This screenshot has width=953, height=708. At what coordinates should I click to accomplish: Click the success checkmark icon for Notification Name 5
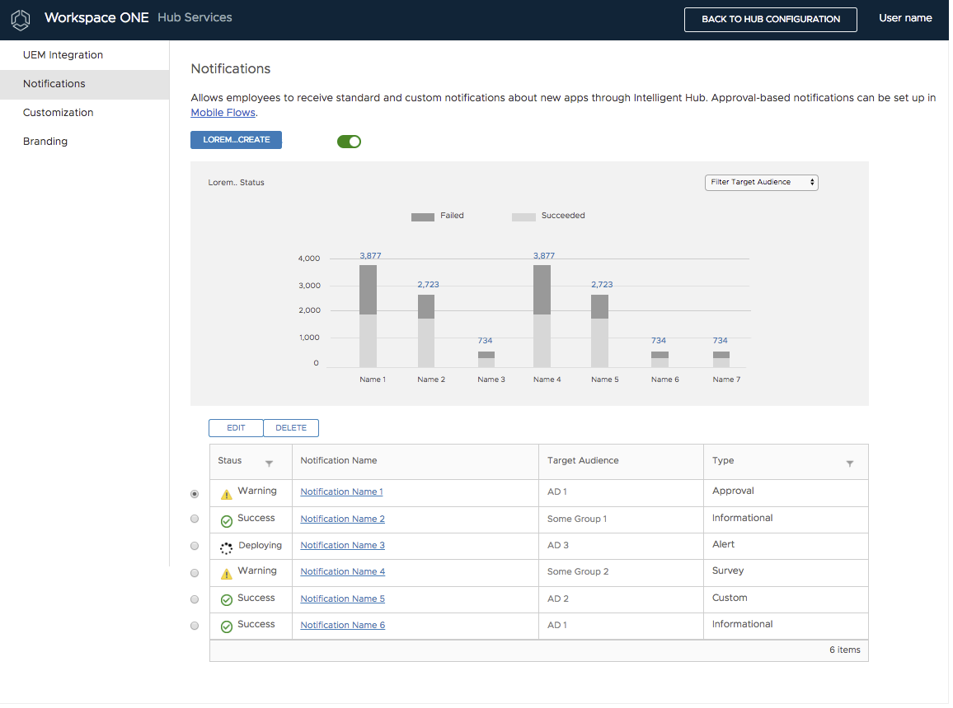(x=227, y=600)
